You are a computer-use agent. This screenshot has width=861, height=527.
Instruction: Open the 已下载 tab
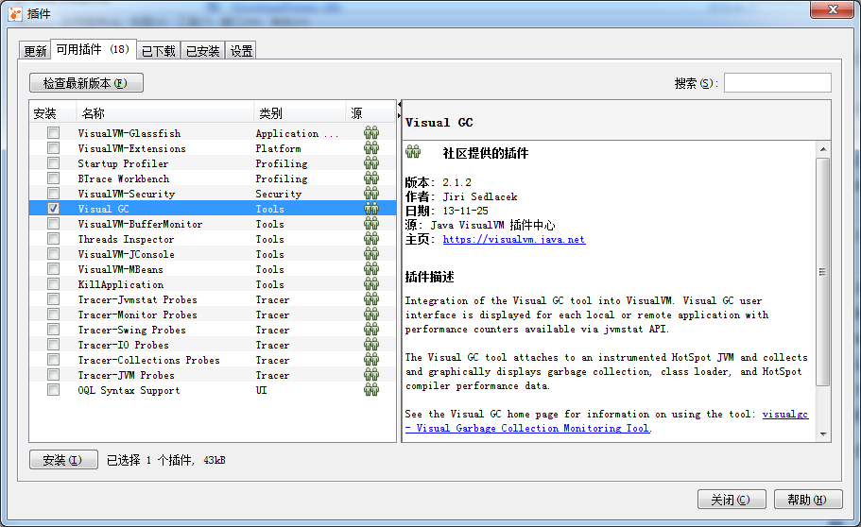coord(158,50)
